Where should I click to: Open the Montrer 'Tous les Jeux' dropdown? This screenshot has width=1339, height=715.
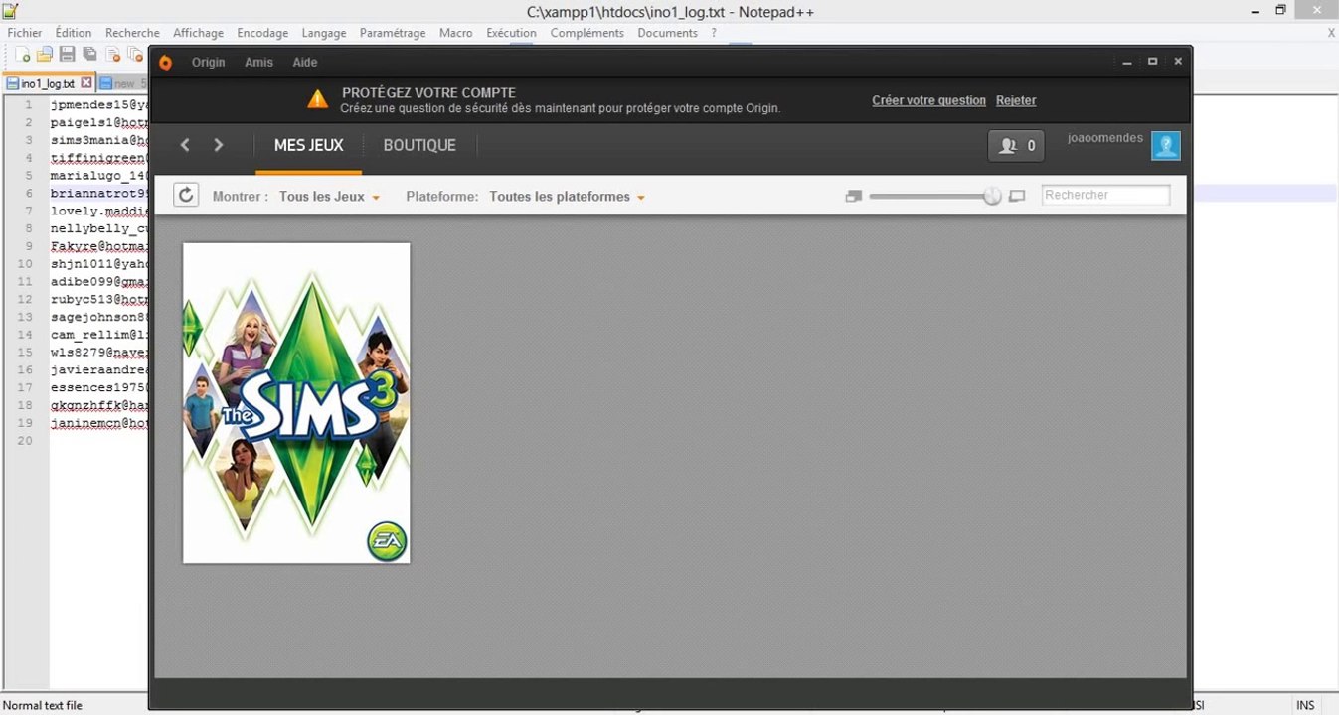(x=329, y=197)
